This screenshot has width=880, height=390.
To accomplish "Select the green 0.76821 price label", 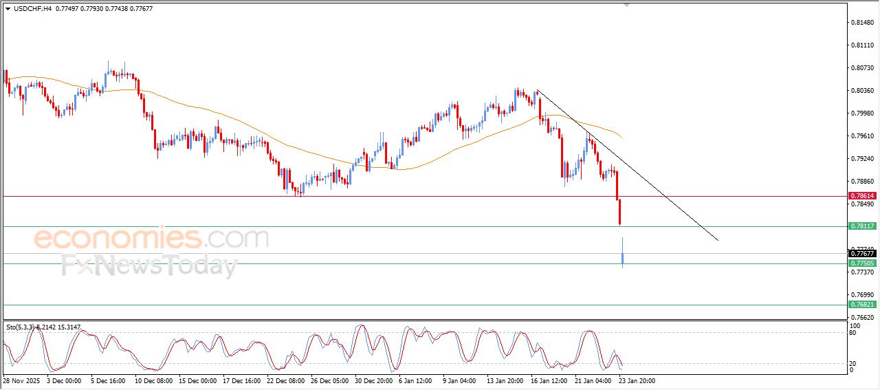I will pyautogui.click(x=862, y=305).
